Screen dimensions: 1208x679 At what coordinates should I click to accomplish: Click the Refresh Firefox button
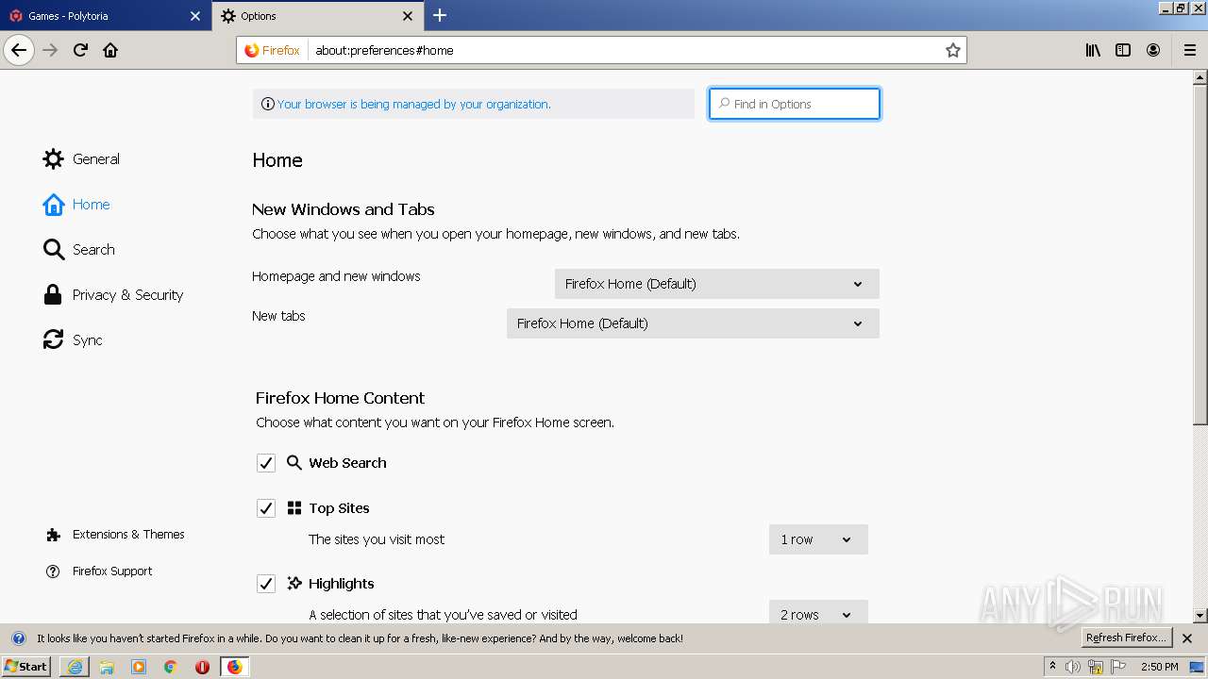tap(1127, 638)
